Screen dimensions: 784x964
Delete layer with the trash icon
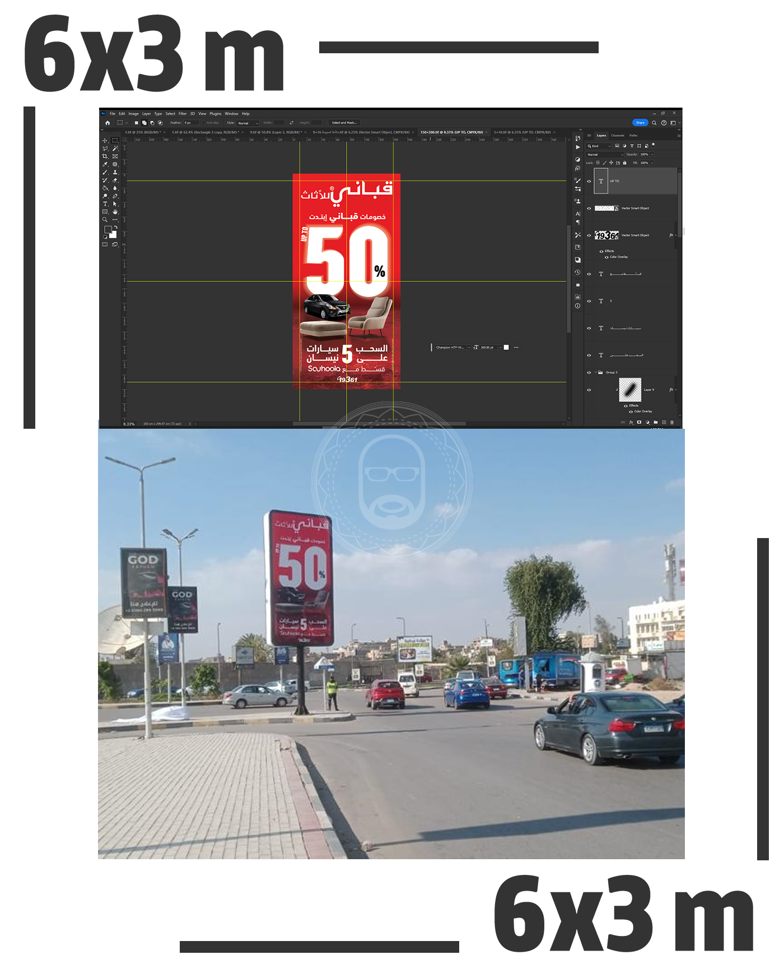[x=672, y=422]
